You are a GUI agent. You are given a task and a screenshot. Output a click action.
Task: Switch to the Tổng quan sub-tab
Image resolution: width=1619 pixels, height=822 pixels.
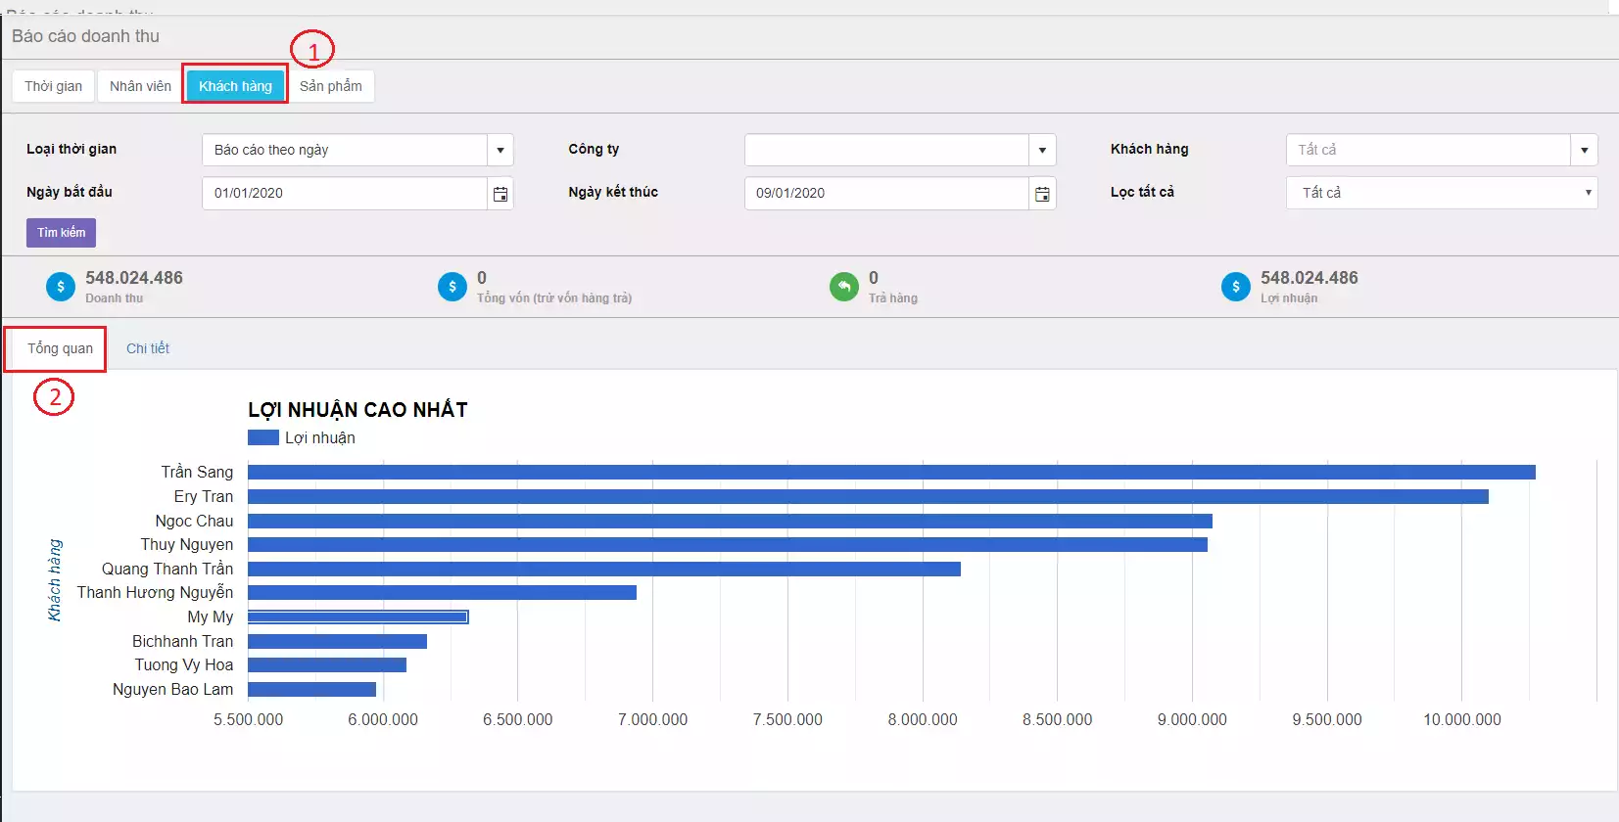point(60,348)
